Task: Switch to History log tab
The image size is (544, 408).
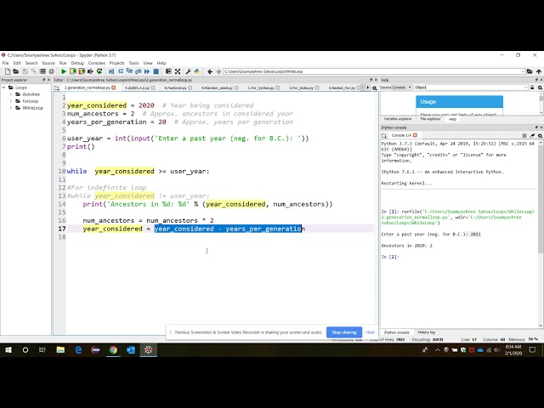Action: [427, 332]
